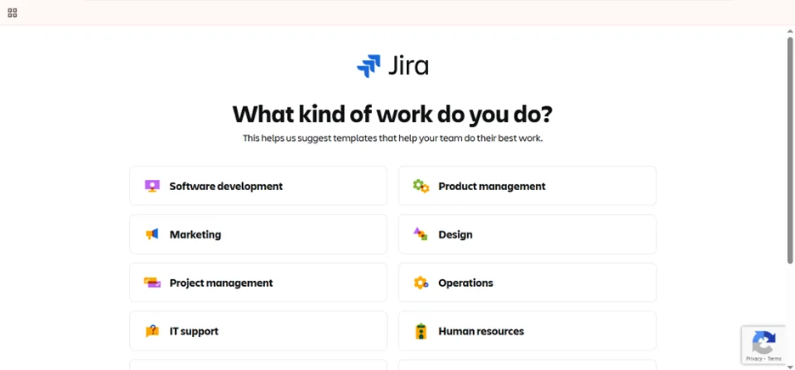This screenshot has width=795, height=370.
Task: Pick Marketing as your work type
Action: click(x=258, y=234)
